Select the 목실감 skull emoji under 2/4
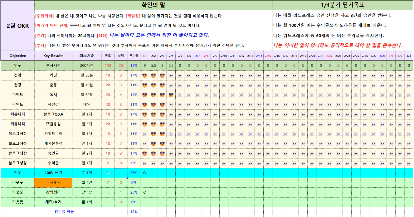 171,105
